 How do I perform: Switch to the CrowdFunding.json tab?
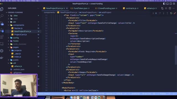point(106,8)
